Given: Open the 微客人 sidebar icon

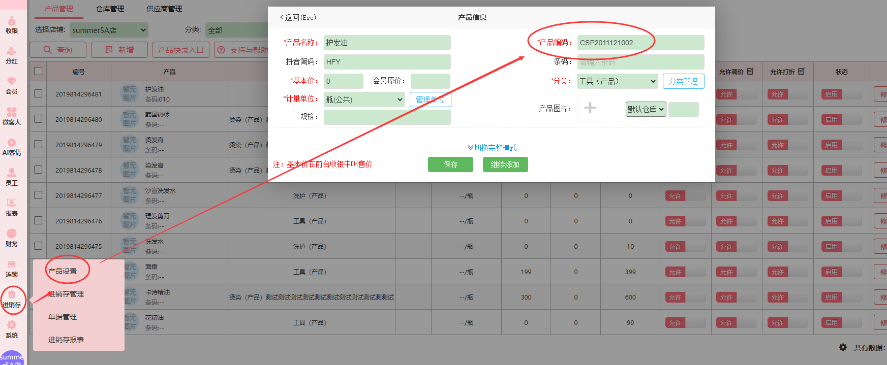Looking at the screenshot, I should 12,116.
